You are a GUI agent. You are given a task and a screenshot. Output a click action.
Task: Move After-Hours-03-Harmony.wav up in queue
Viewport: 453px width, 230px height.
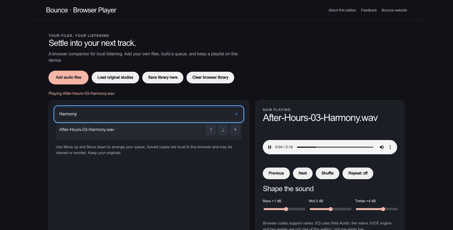pos(211,130)
